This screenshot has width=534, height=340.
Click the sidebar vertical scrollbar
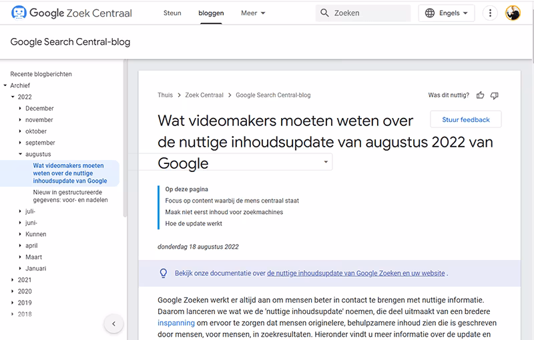pyautogui.click(x=125, y=139)
